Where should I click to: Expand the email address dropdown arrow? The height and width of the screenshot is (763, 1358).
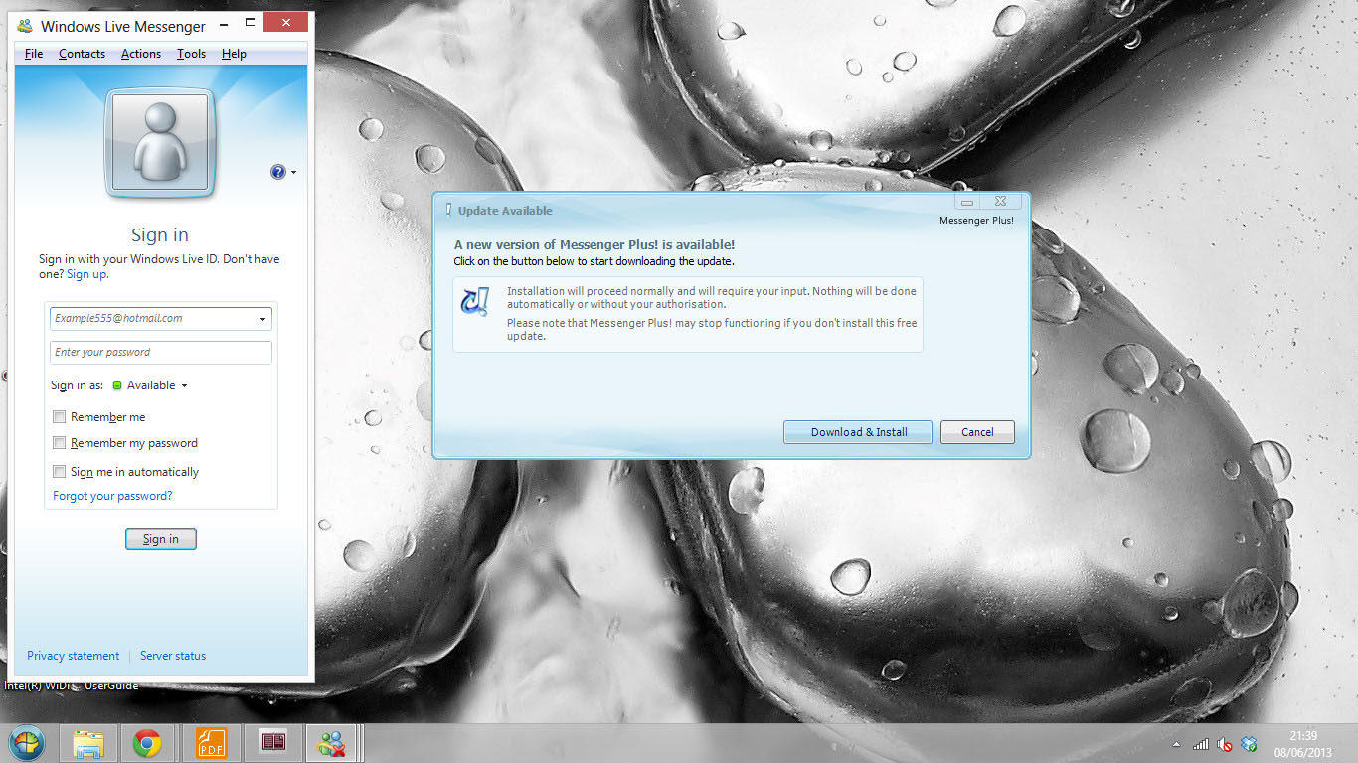[262, 319]
